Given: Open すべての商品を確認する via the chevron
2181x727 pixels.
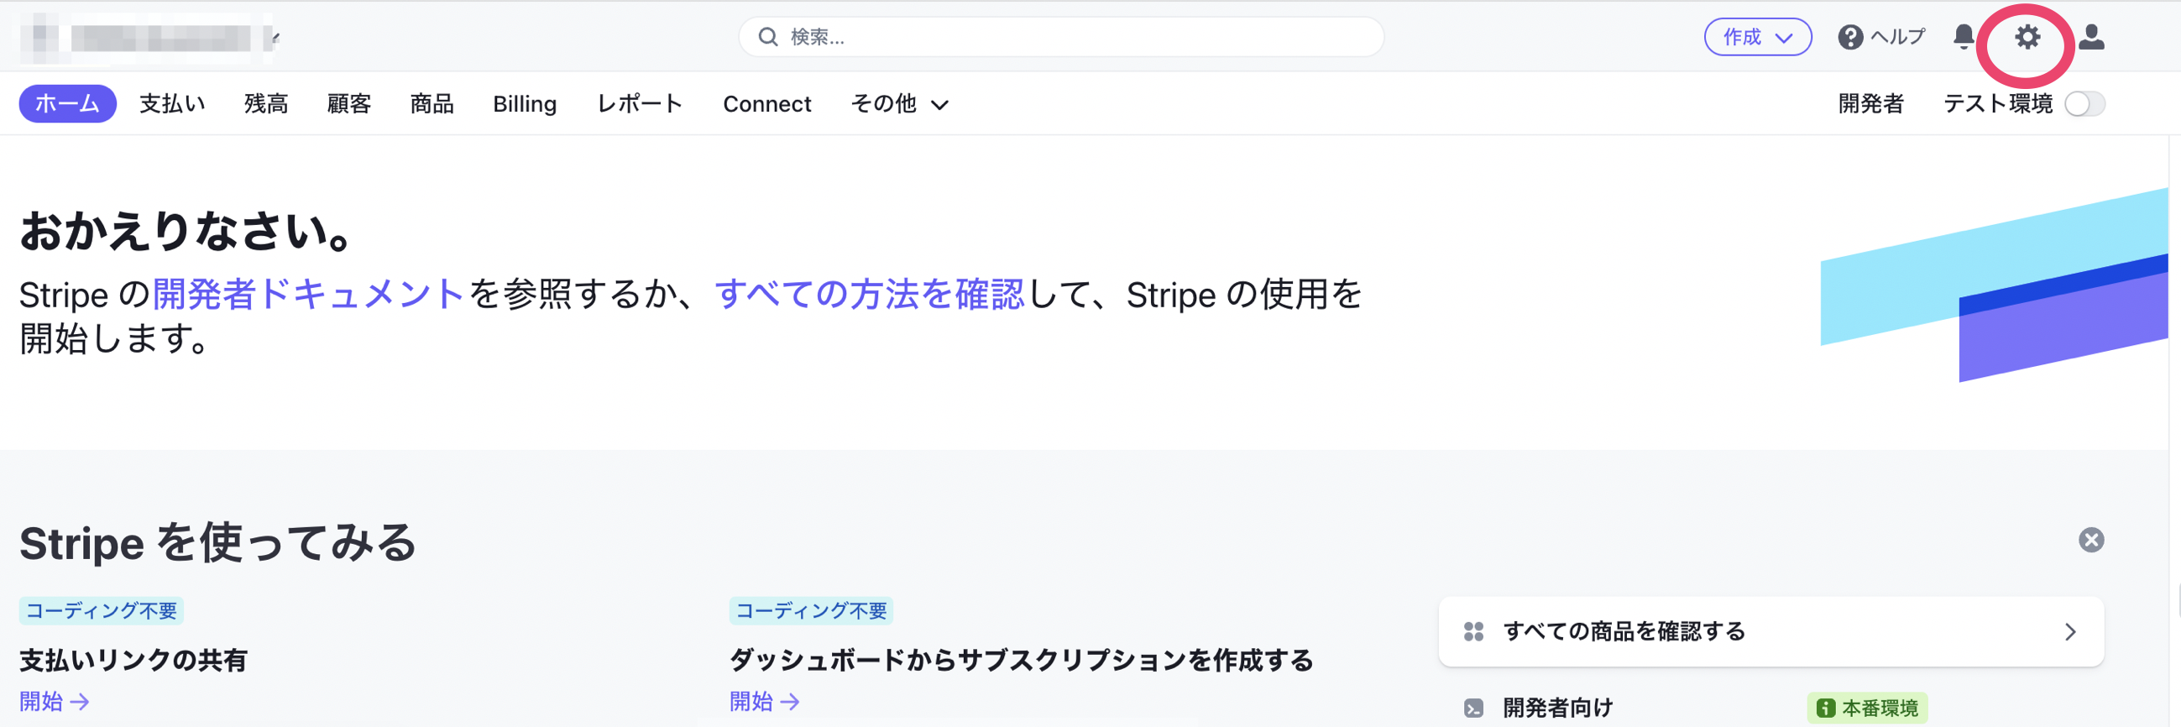Looking at the screenshot, I should click(x=2072, y=631).
